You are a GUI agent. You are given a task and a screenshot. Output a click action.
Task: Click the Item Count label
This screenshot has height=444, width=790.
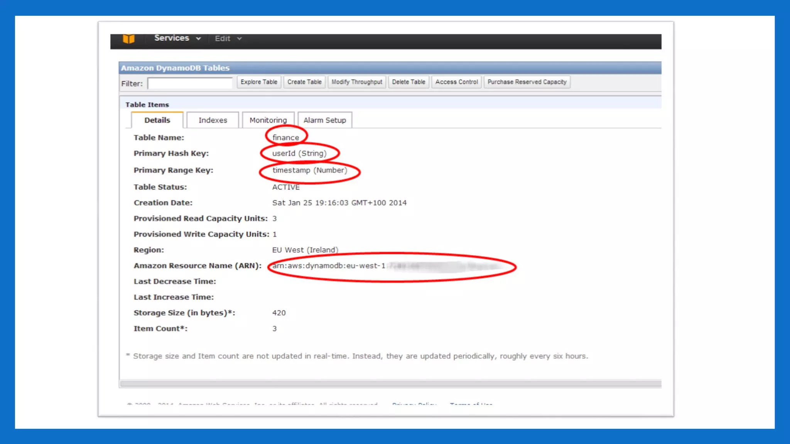pyautogui.click(x=160, y=329)
